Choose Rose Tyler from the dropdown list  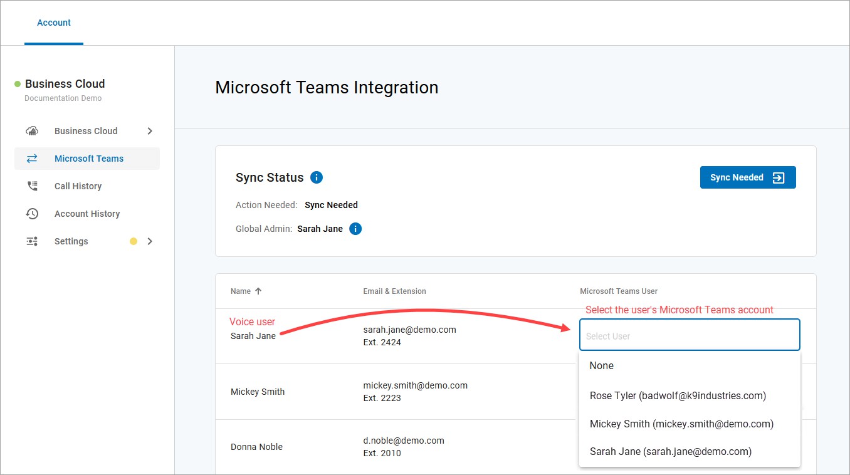(x=690, y=396)
